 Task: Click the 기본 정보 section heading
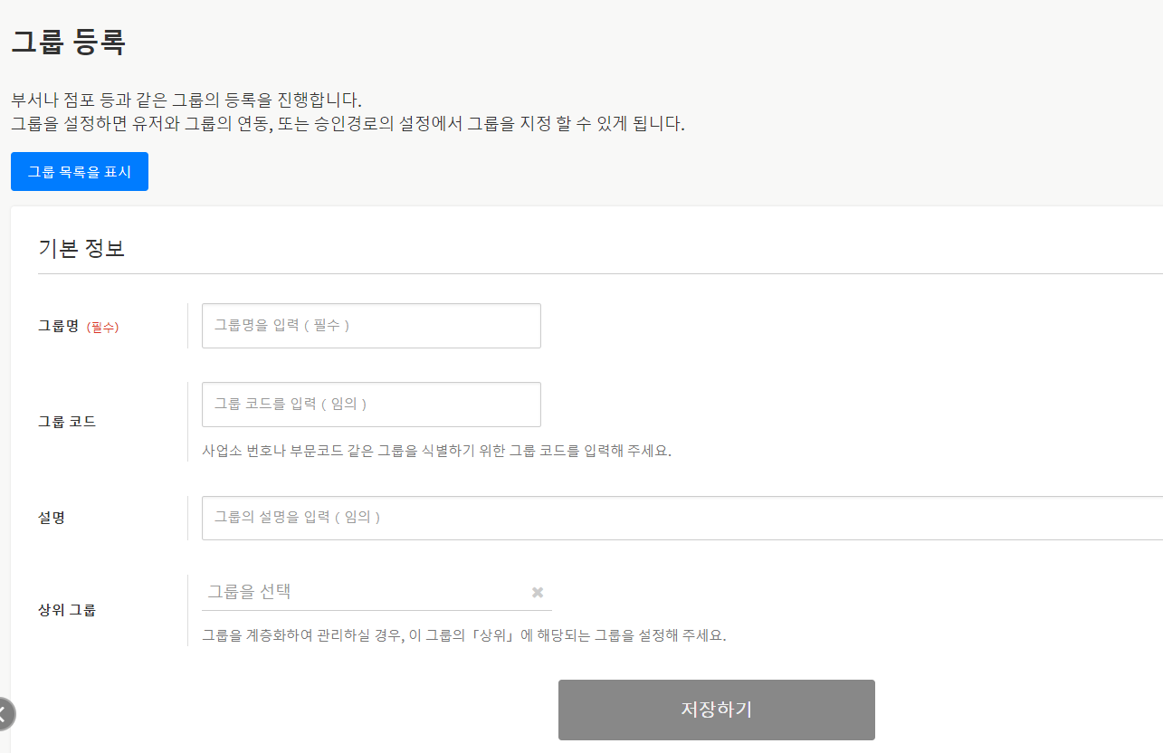click(81, 249)
